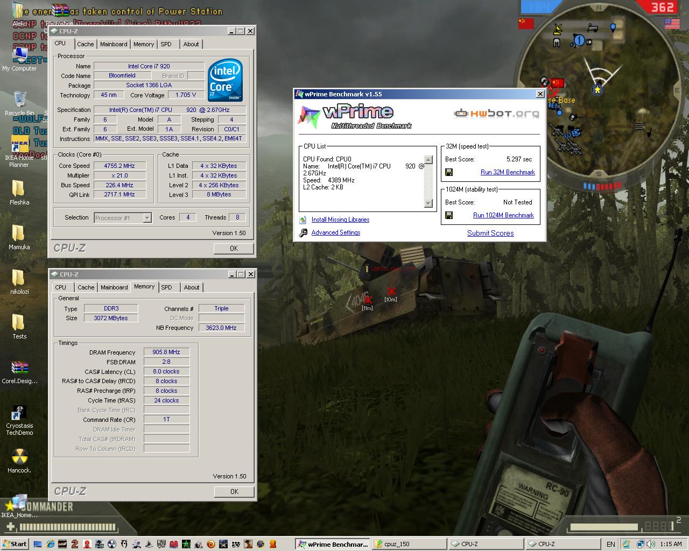Switch to the Mainboard tab in the top CPU-Z window
The image size is (689, 551).
click(114, 44)
